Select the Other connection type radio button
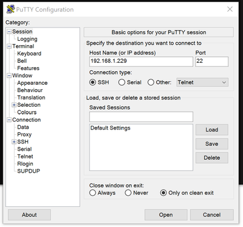 point(151,82)
